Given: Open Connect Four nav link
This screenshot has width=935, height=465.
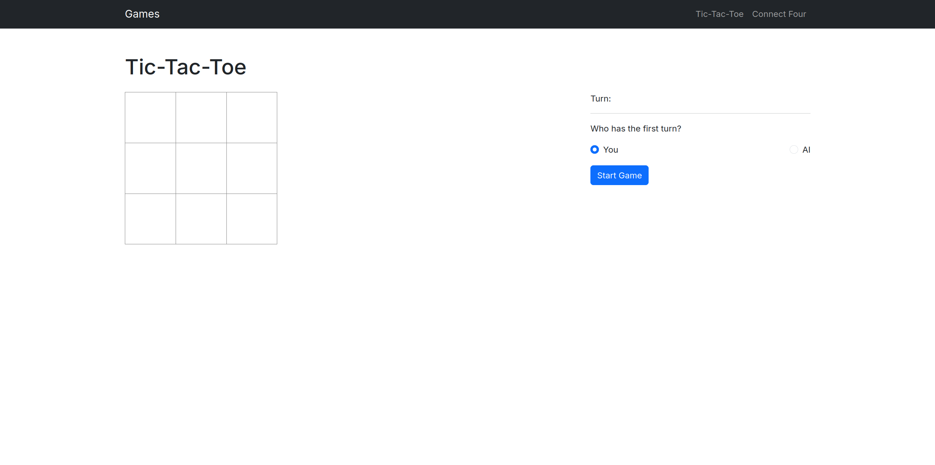Looking at the screenshot, I should (x=779, y=14).
